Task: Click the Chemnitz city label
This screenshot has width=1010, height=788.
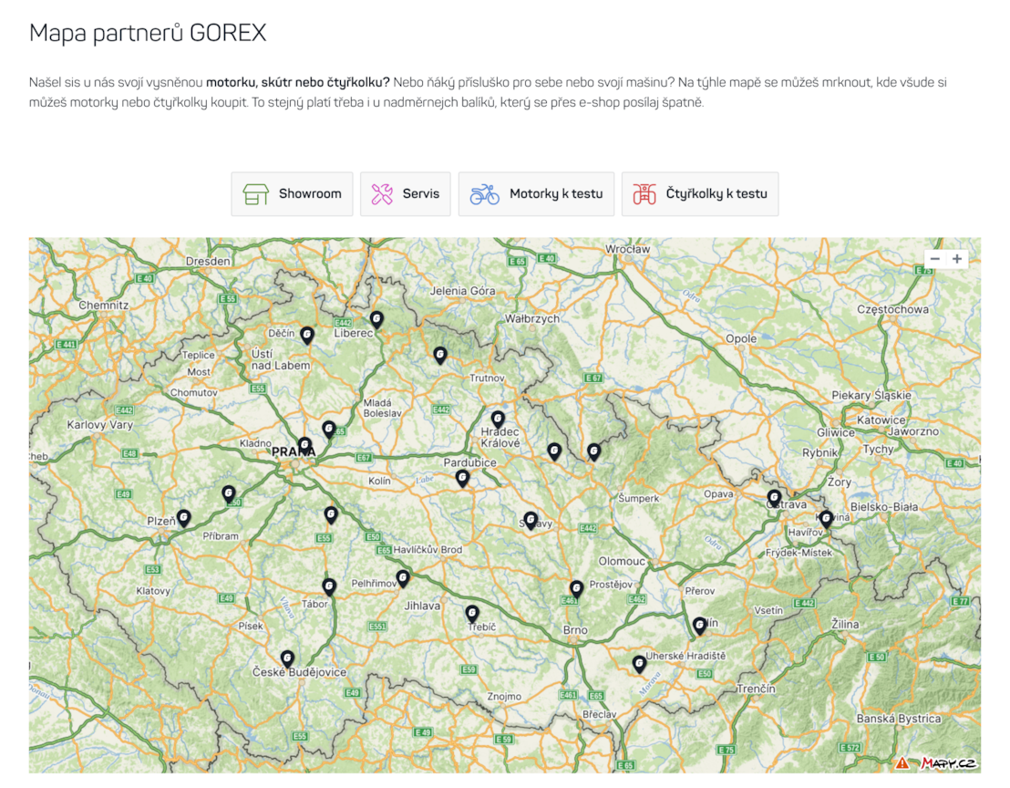Action: (x=104, y=305)
